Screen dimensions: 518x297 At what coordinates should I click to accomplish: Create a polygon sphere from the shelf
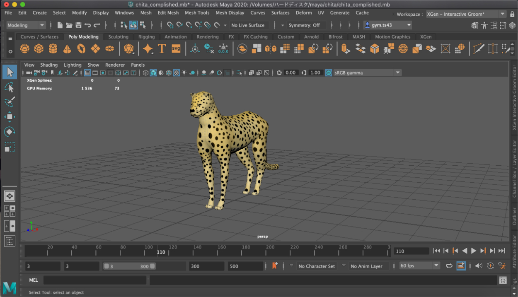[25, 49]
